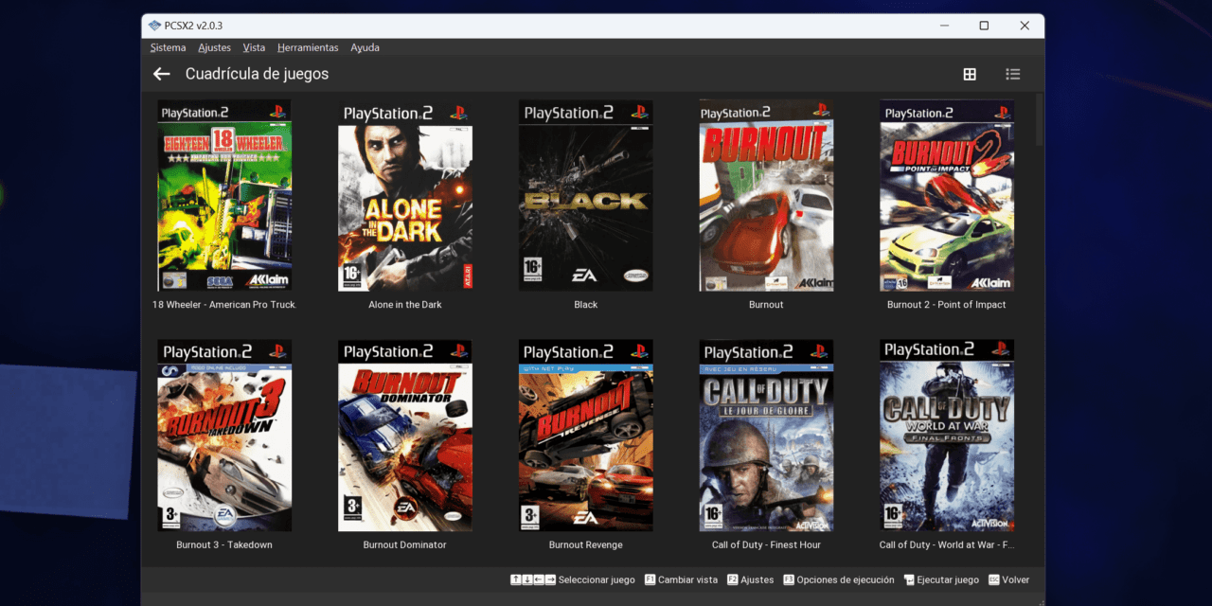Screen dimensions: 1212x606
Task: Click 'Burnout 3 - Takedown' title text
Action: click(224, 545)
